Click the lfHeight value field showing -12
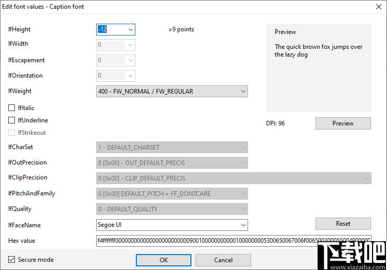The image size is (387, 270). pyautogui.click(x=112, y=30)
